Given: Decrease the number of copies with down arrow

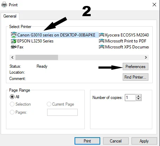Looking at the screenshot, I should click(139, 99).
